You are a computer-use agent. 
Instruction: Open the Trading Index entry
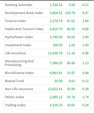[47, 105]
